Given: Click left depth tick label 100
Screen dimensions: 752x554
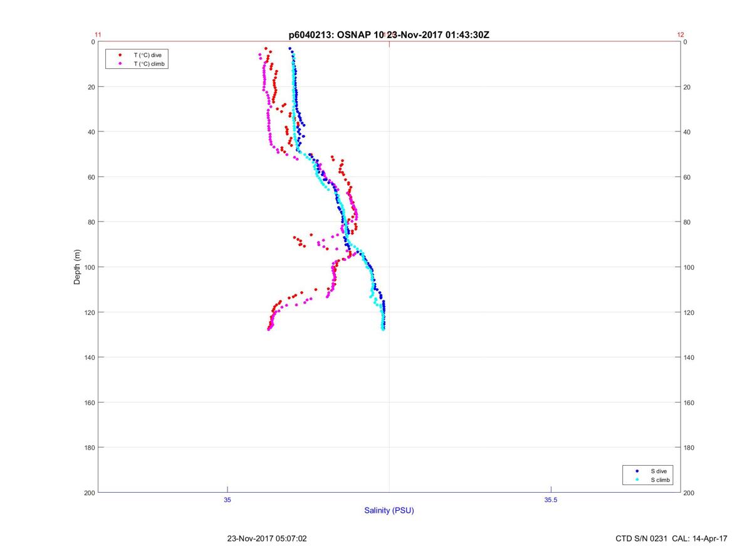Looking at the screenshot, I should [x=89, y=267].
